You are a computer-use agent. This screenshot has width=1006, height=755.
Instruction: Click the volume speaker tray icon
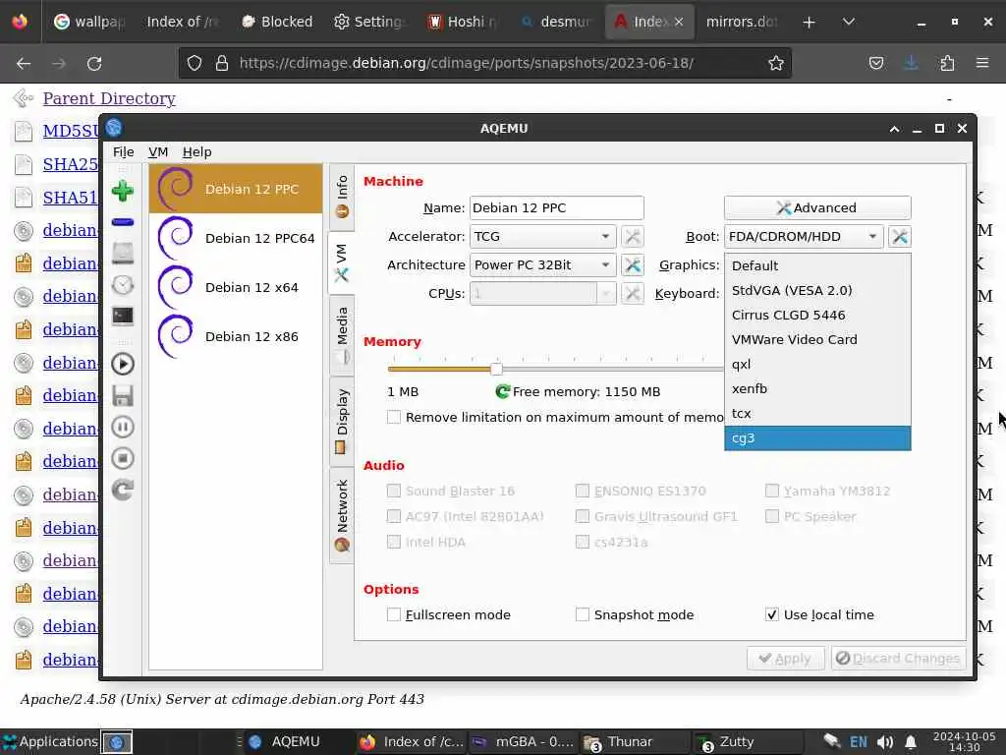point(885,742)
